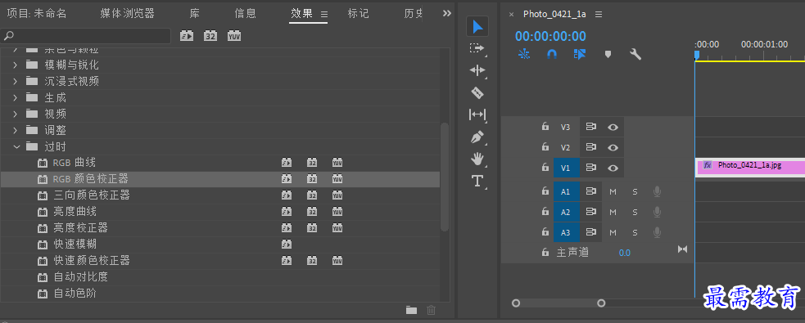The height and width of the screenshot is (323, 805).
Task: Click the new custom bin folder icon
Action: click(411, 310)
